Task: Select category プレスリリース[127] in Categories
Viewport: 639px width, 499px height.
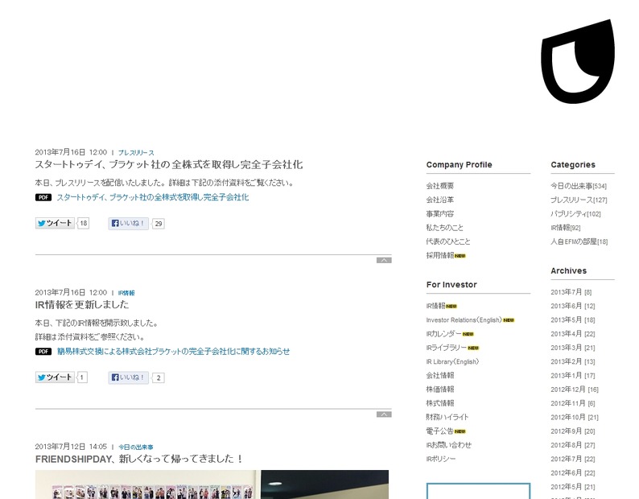Action: pyautogui.click(x=579, y=200)
